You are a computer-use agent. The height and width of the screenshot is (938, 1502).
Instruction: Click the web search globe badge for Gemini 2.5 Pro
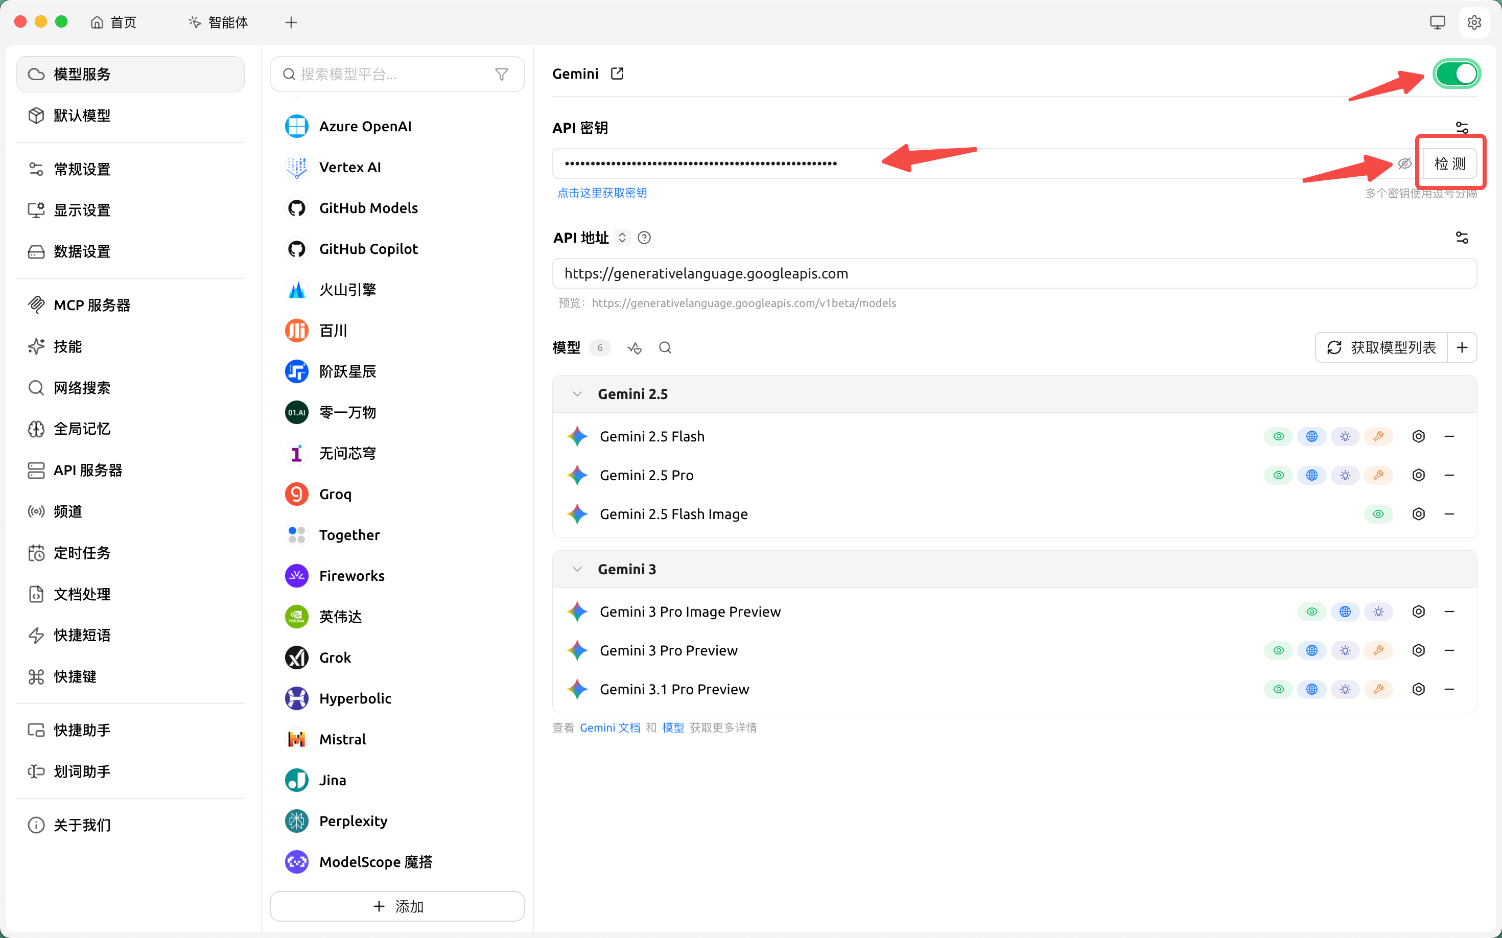point(1311,475)
